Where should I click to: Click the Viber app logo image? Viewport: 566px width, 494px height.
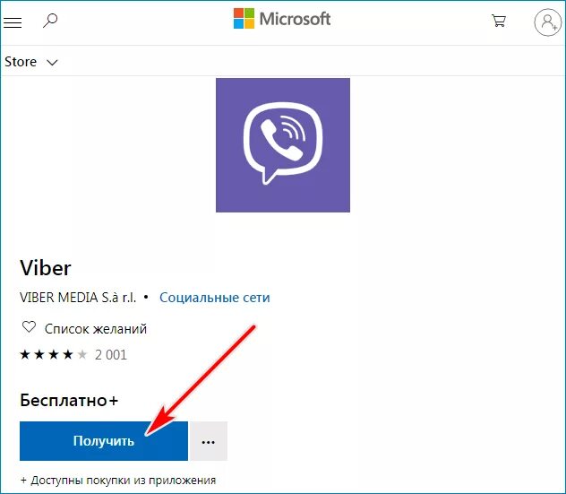(x=283, y=145)
